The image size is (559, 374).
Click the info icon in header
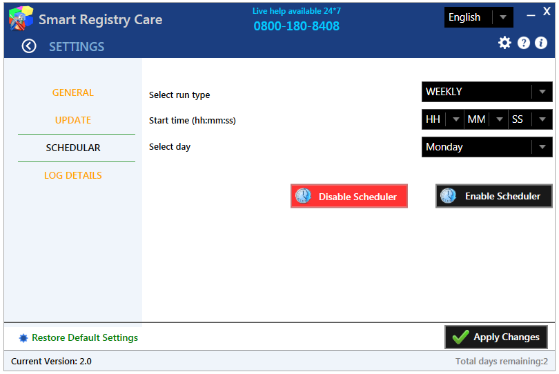tap(541, 43)
